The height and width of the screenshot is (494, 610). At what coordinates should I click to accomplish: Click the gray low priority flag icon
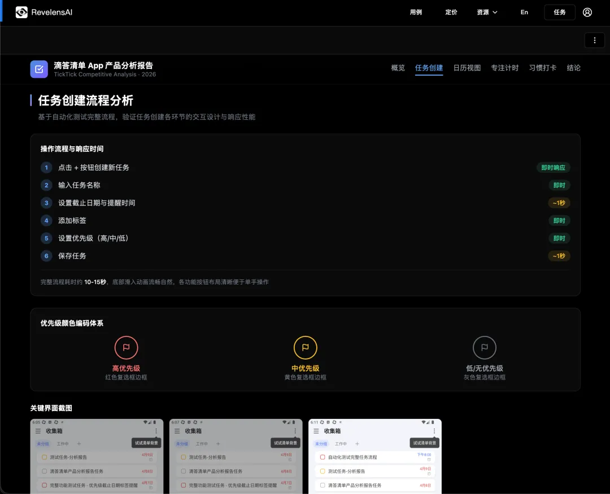pos(485,347)
